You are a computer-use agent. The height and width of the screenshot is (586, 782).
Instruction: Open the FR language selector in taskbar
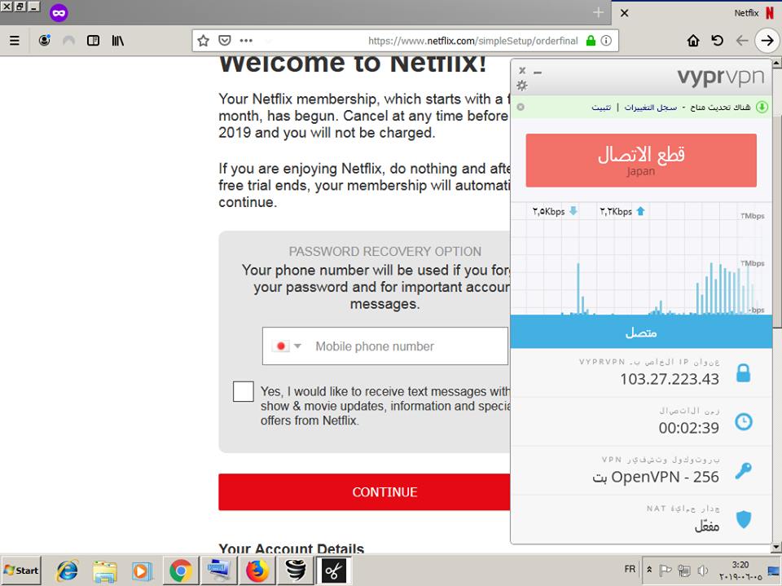(x=629, y=569)
